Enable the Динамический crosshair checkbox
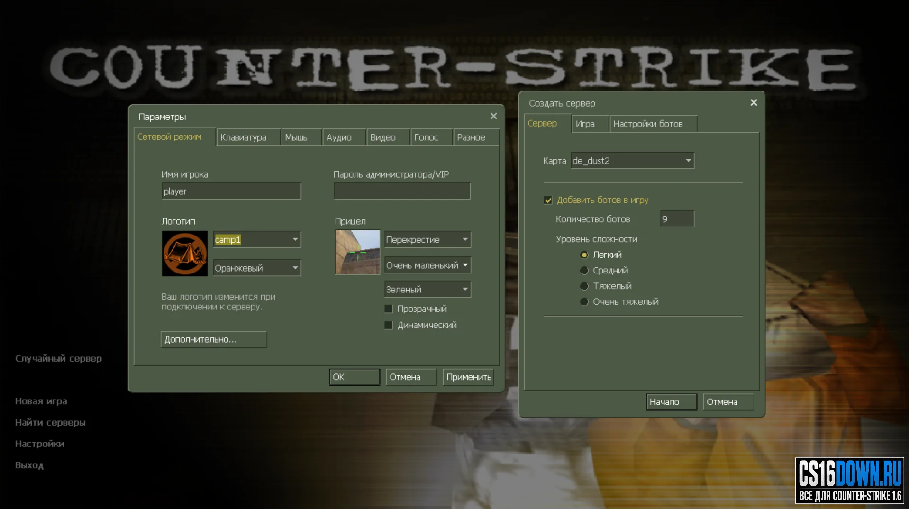 (x=389, y=325)
